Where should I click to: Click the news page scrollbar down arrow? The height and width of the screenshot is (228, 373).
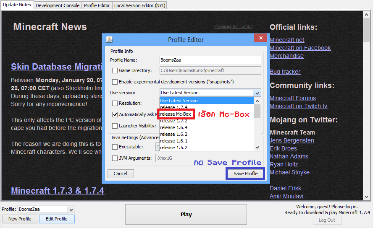[366, 197]
